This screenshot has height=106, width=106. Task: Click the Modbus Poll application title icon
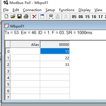pyautogui.click(x=6, y=3)
